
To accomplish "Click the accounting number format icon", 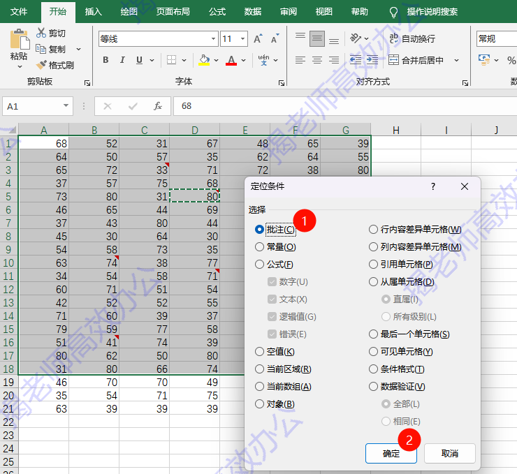I will point(484,60).
